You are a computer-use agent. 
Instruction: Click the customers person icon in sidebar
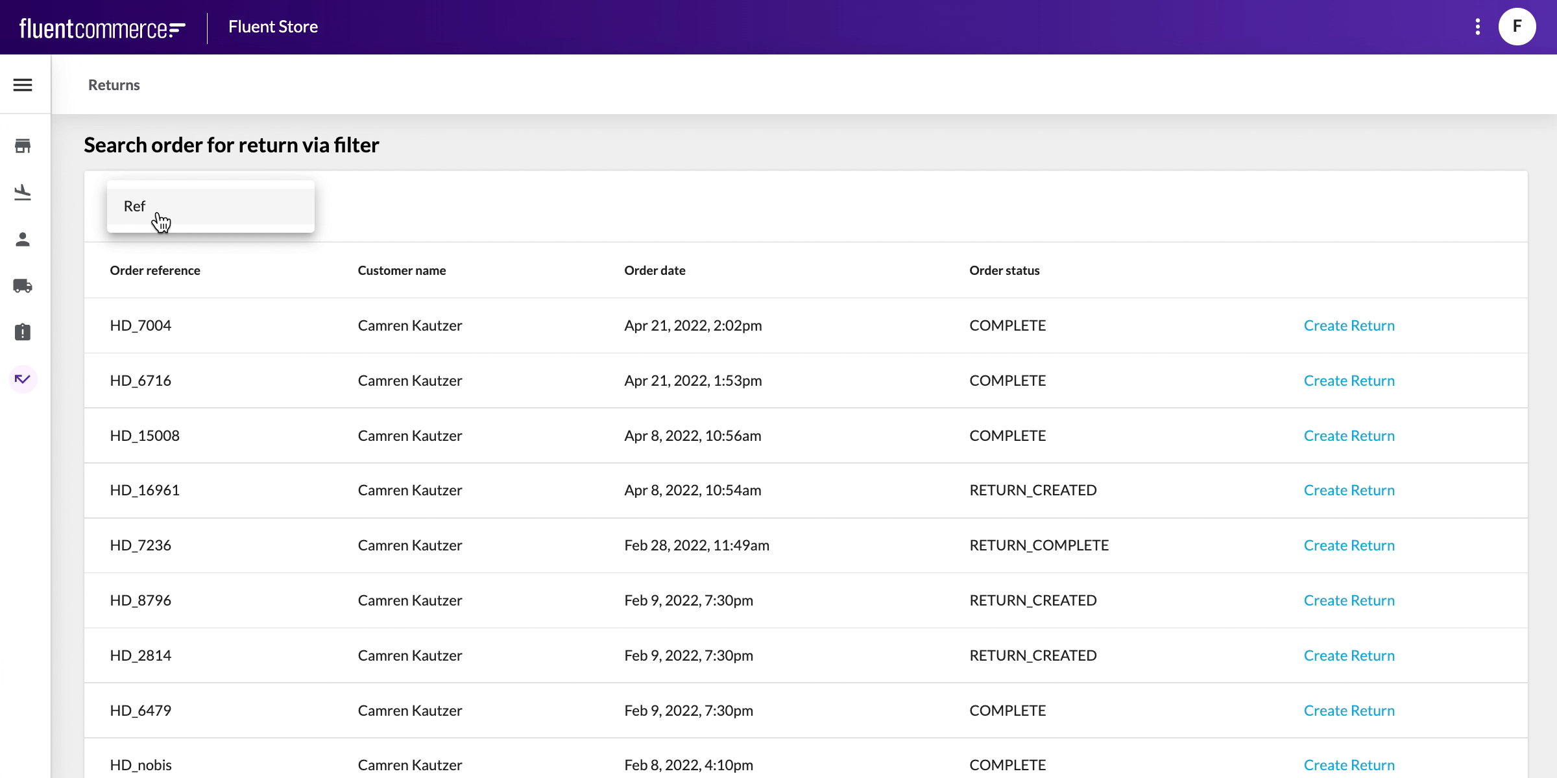click(x=23, y=239)
